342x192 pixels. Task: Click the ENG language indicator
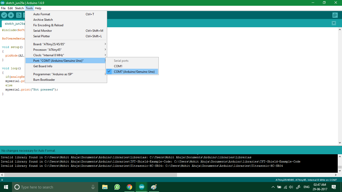306,187
